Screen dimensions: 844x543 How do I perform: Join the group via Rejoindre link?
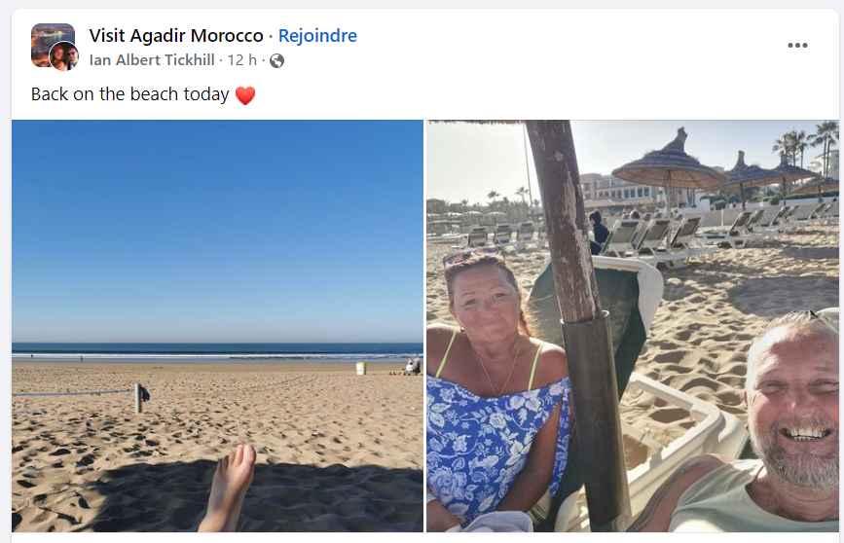(x=317, y=36)
